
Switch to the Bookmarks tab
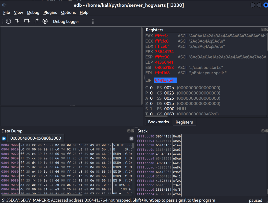click(158, 122)
